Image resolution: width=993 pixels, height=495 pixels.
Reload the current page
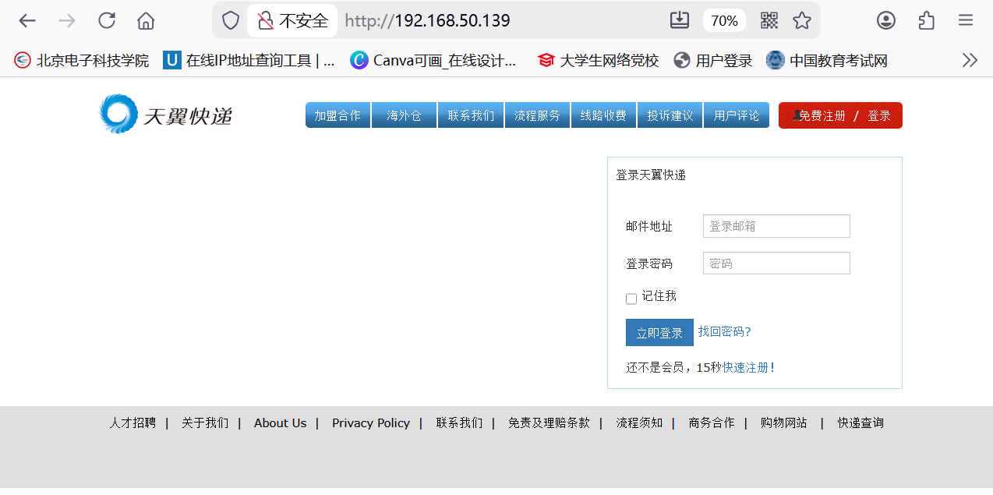pyautogui.click(x=107, y=20)
